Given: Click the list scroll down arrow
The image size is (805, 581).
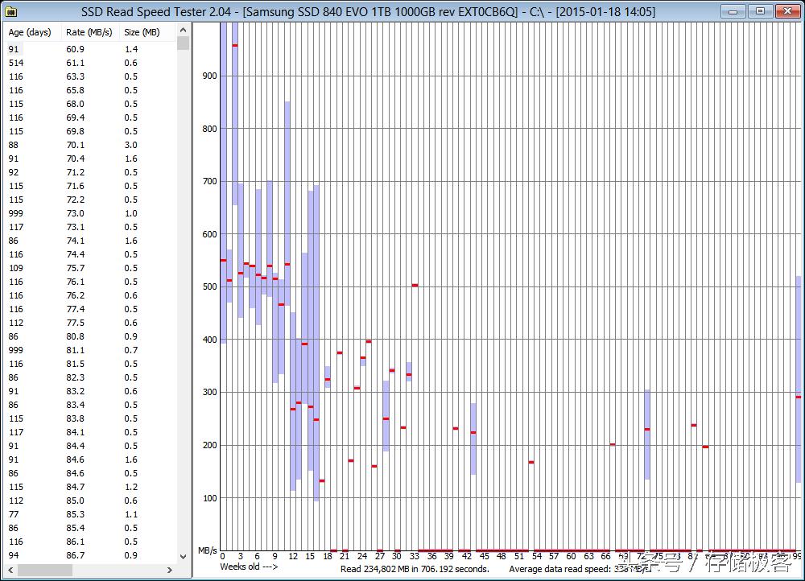Looking at the screenshot, I should 183,557.
